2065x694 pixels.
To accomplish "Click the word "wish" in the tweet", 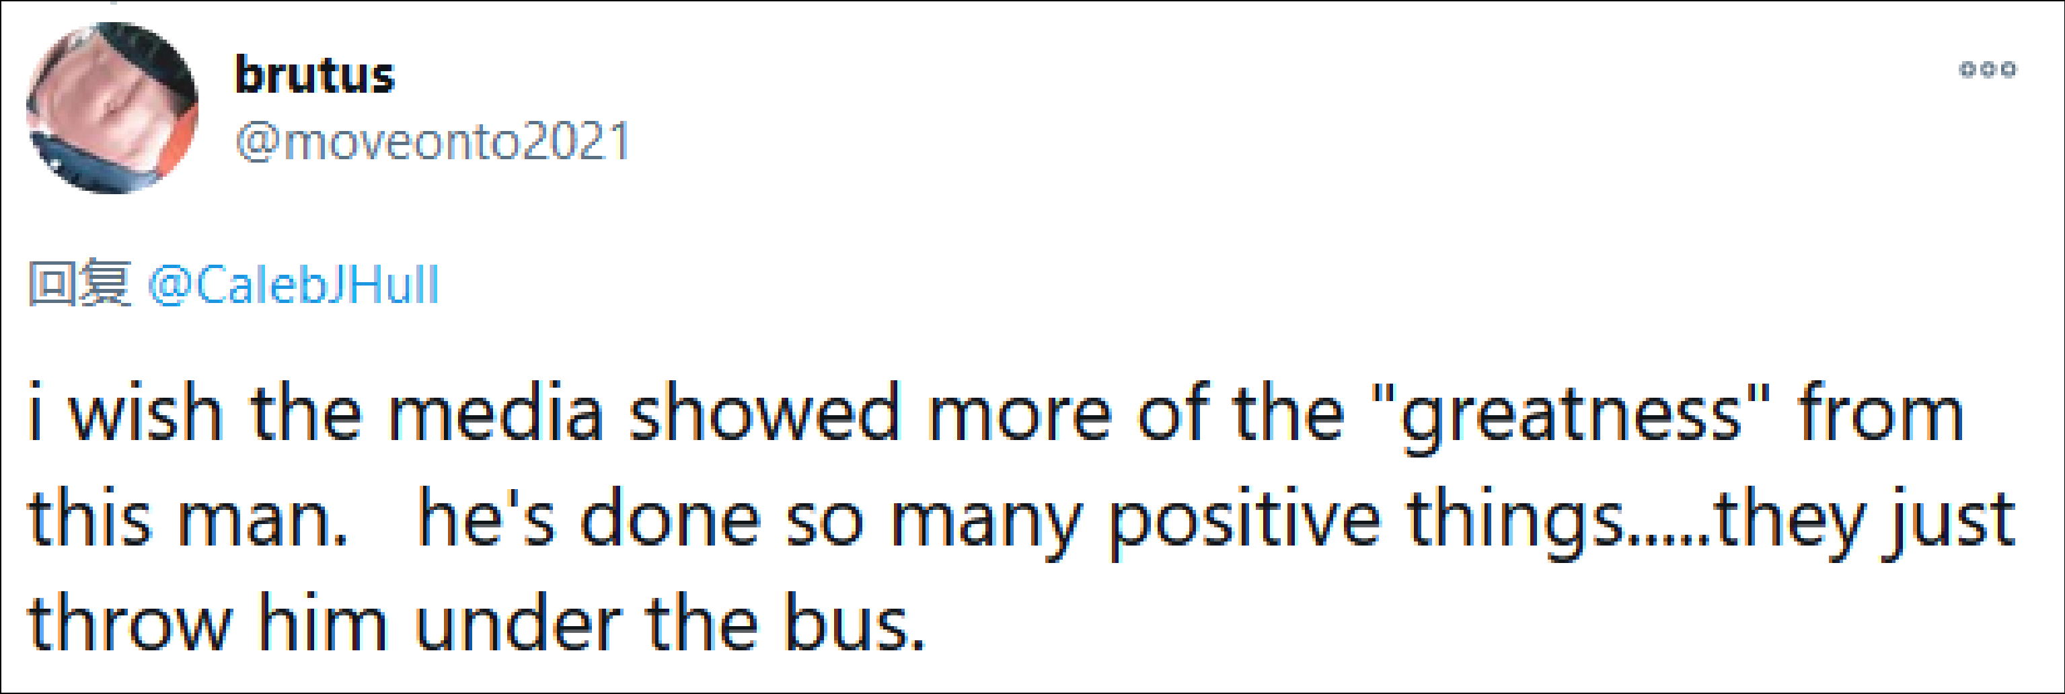I will tap(145, 415).
